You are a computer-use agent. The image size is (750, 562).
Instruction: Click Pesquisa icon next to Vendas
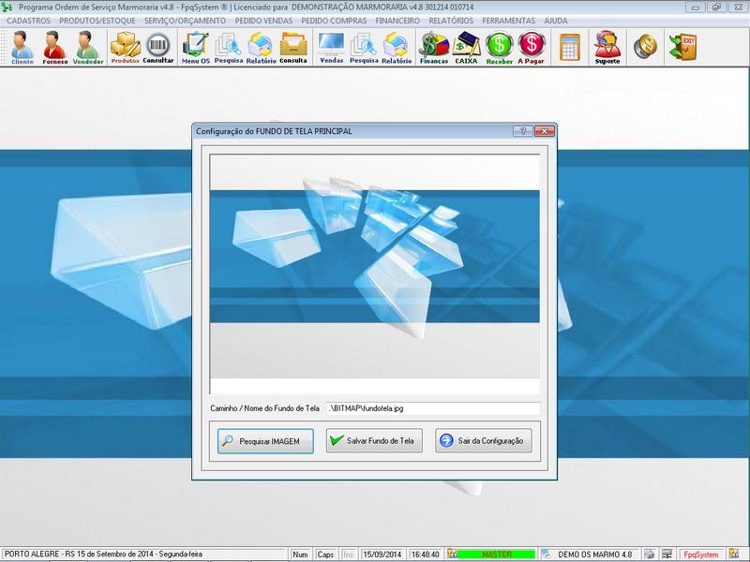364,48
